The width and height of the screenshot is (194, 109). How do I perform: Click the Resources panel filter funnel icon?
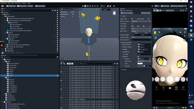tap(57, 57)
